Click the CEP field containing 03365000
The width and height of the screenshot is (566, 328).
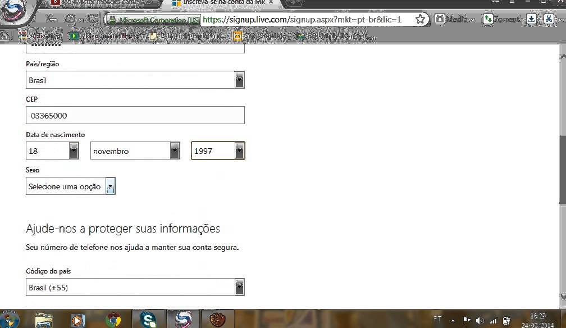[135, 115]
